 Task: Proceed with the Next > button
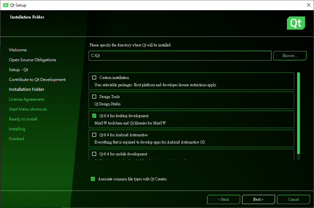point(258,199)
